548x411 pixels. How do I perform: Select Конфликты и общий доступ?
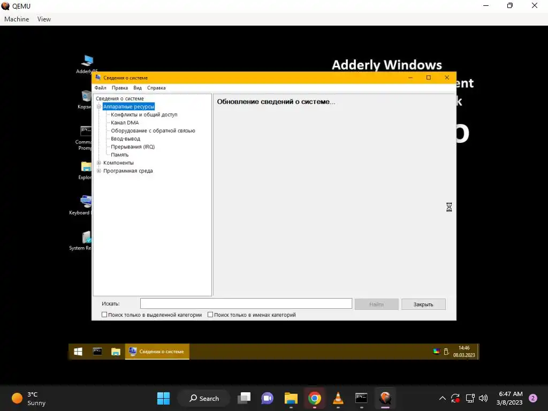(144, 115)
